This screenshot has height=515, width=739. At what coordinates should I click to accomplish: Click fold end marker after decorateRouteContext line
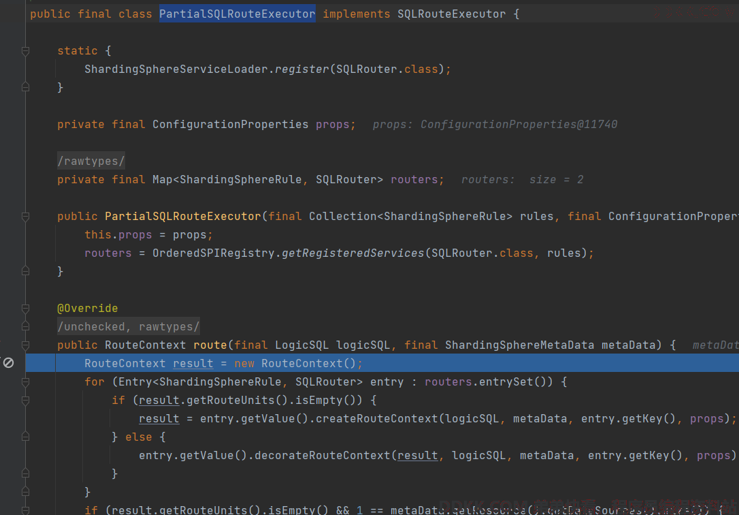pos(25,473)
